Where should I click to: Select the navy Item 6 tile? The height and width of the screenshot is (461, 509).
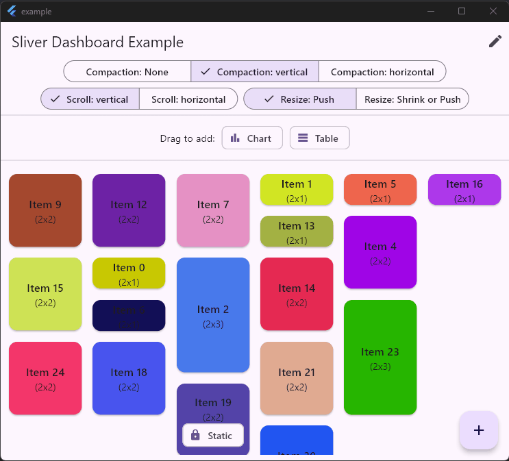pos(129,316)
